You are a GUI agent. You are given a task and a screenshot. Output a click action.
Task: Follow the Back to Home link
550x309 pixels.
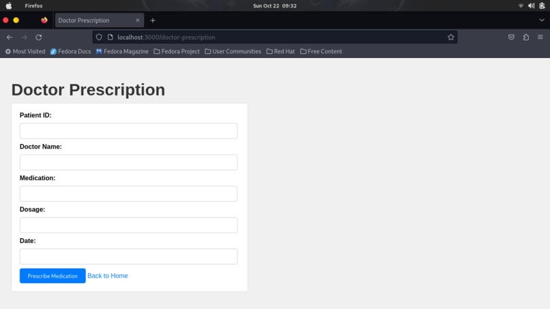[x=108, y=276]
